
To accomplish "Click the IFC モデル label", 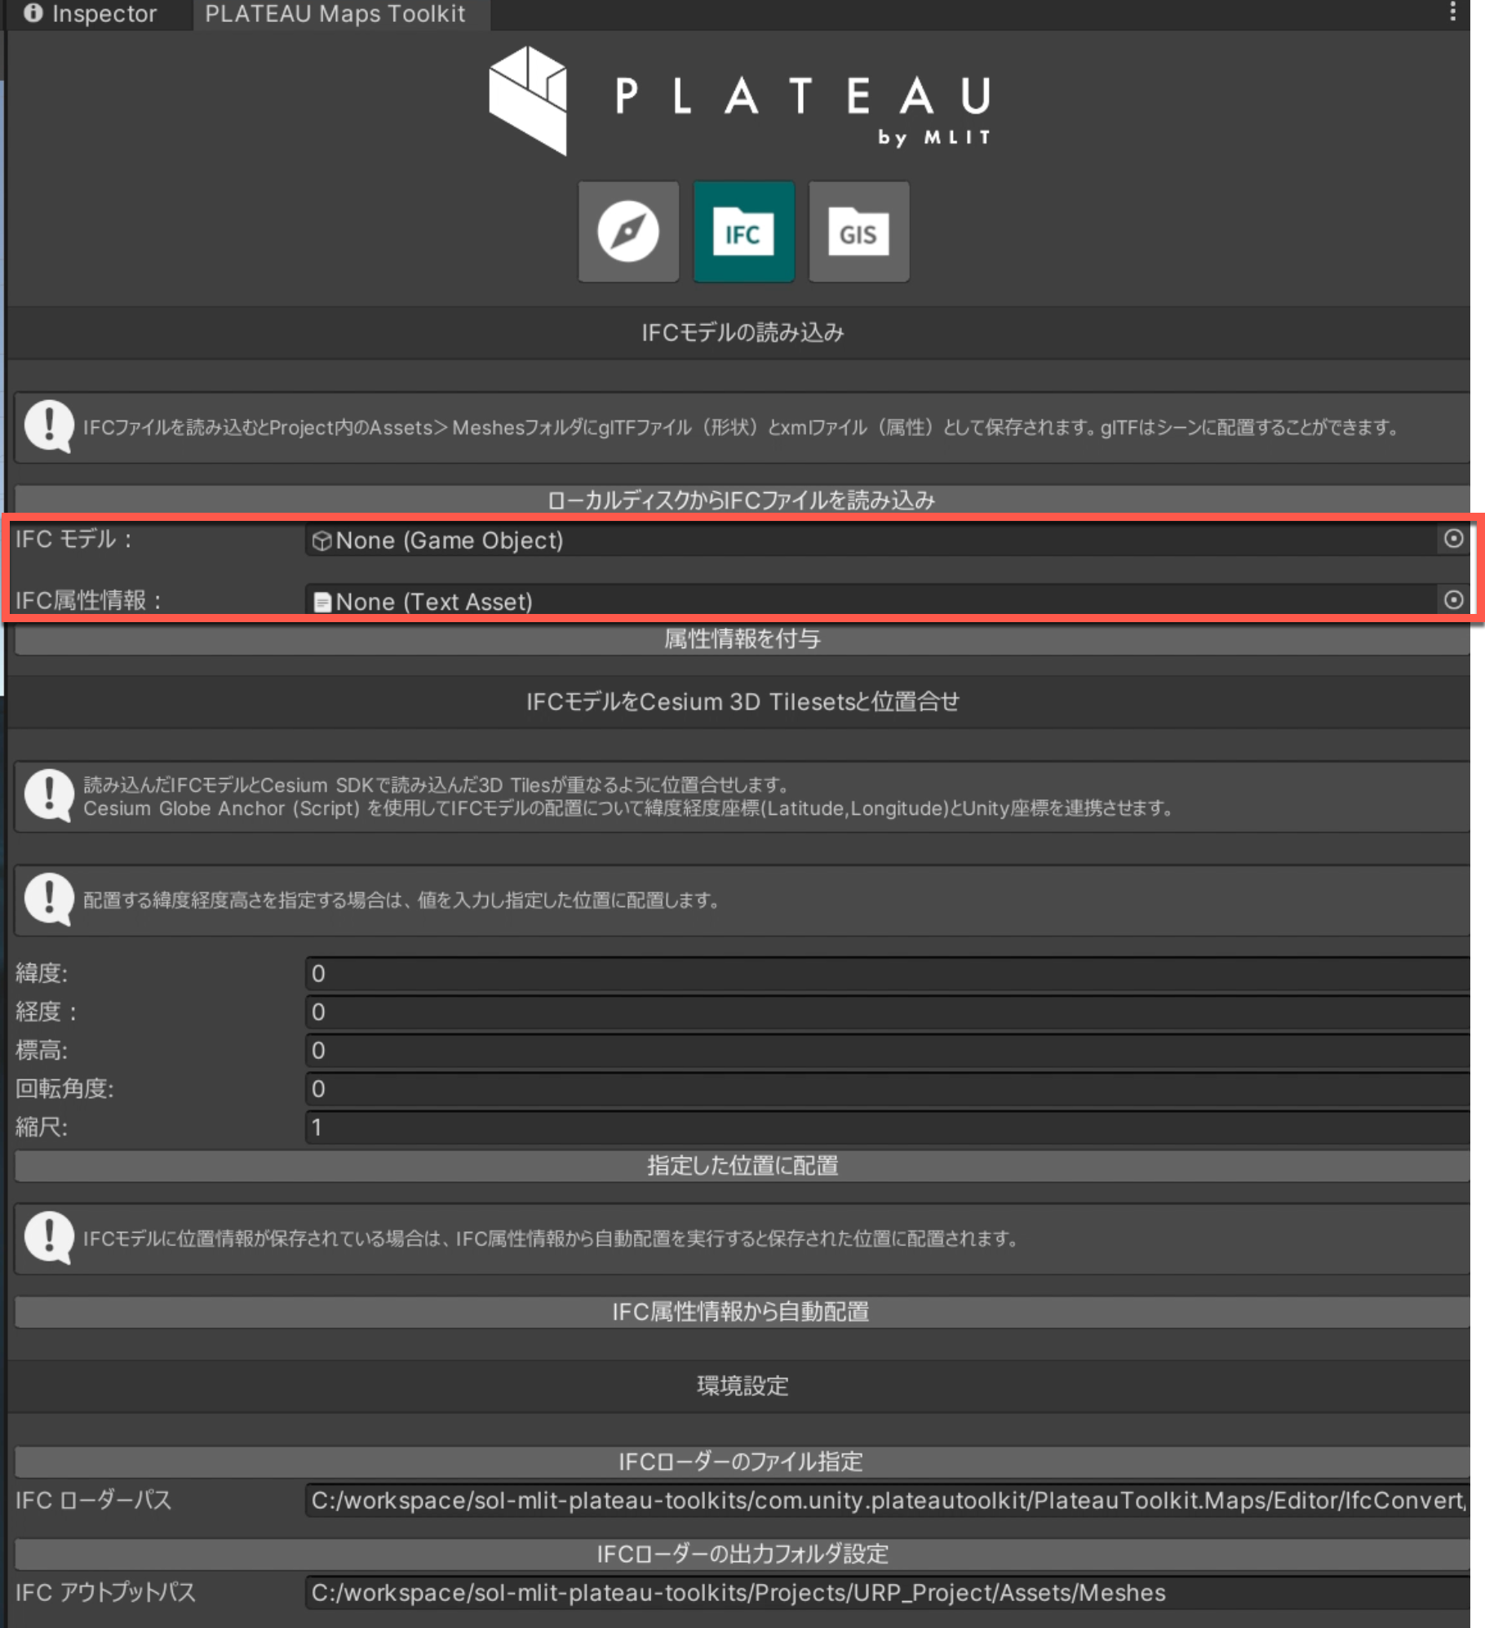I will [x=73, y=540].
